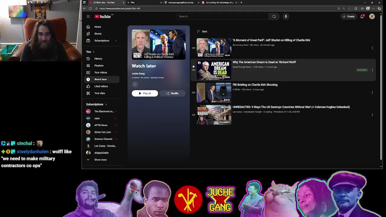The width and height of the screenshot is (386, 217).
Task: Click Shuffle button
Action: click(172, 93)
